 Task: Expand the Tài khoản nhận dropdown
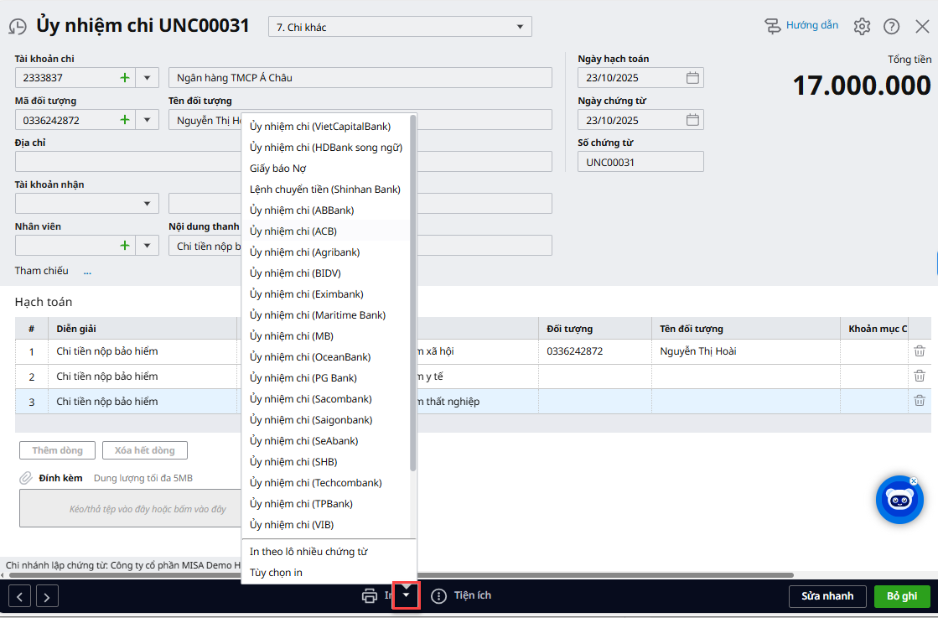(x=148, y=204)
